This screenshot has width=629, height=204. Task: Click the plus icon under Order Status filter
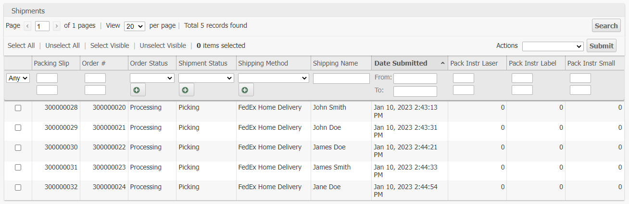tap(138, 90)
